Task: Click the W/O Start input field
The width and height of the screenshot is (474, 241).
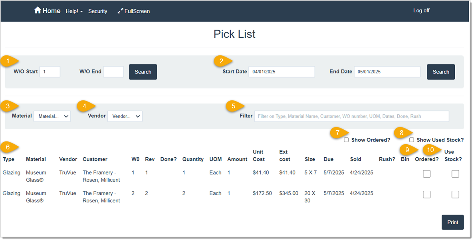Action: 50,72
